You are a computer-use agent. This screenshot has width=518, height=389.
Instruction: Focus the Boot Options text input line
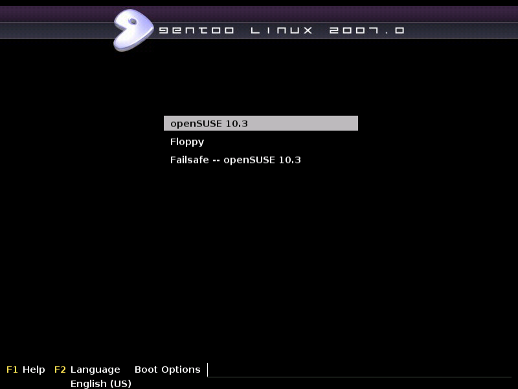[359, 370]
